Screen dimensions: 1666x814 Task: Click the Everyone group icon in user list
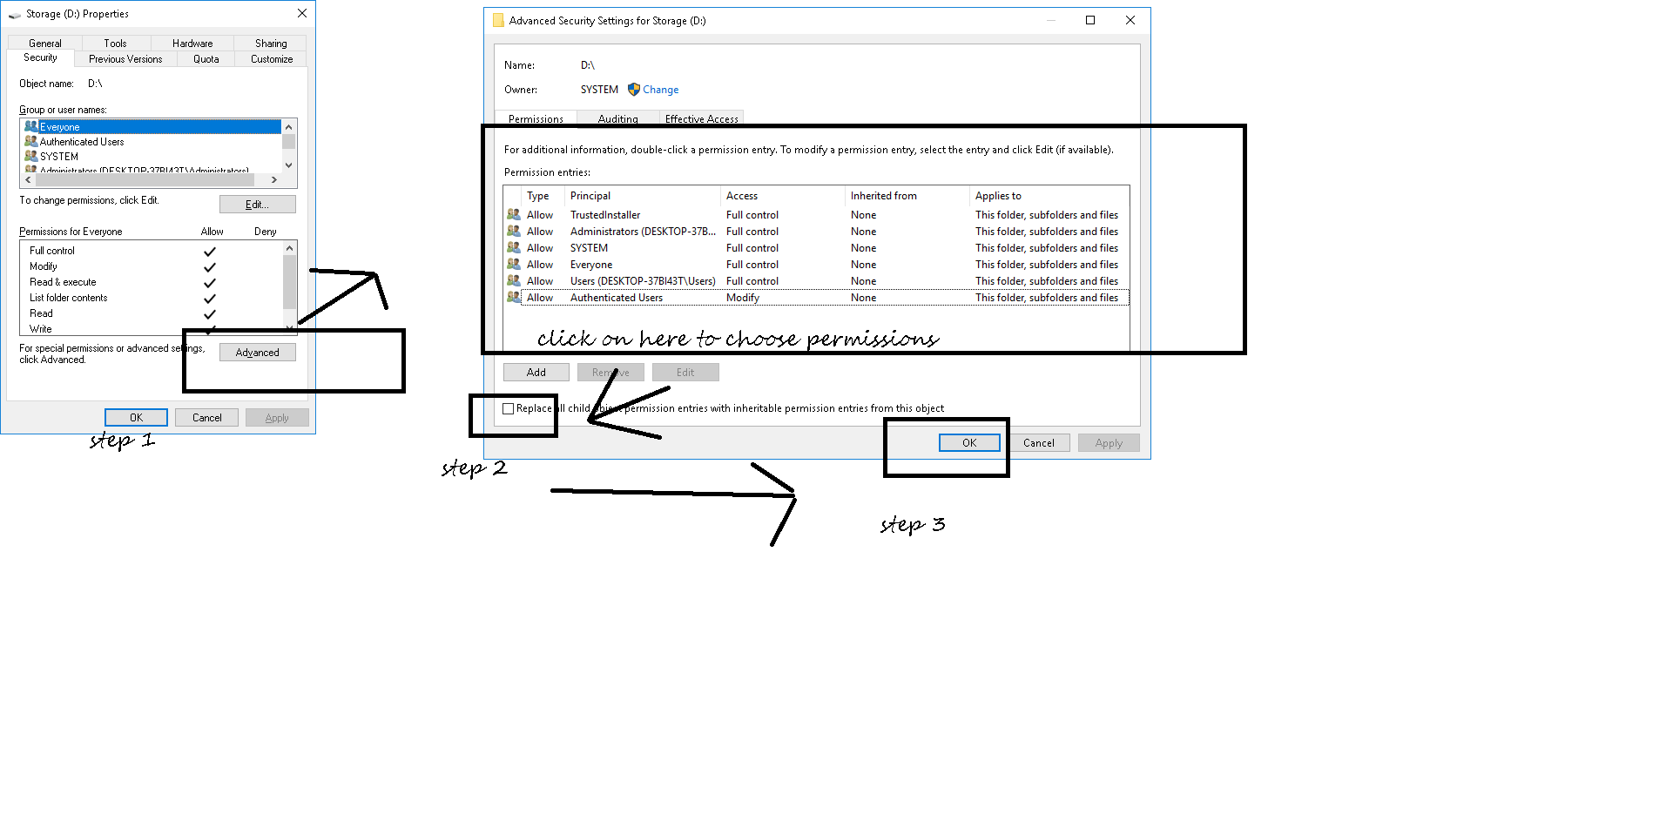(x=31, y=127)
